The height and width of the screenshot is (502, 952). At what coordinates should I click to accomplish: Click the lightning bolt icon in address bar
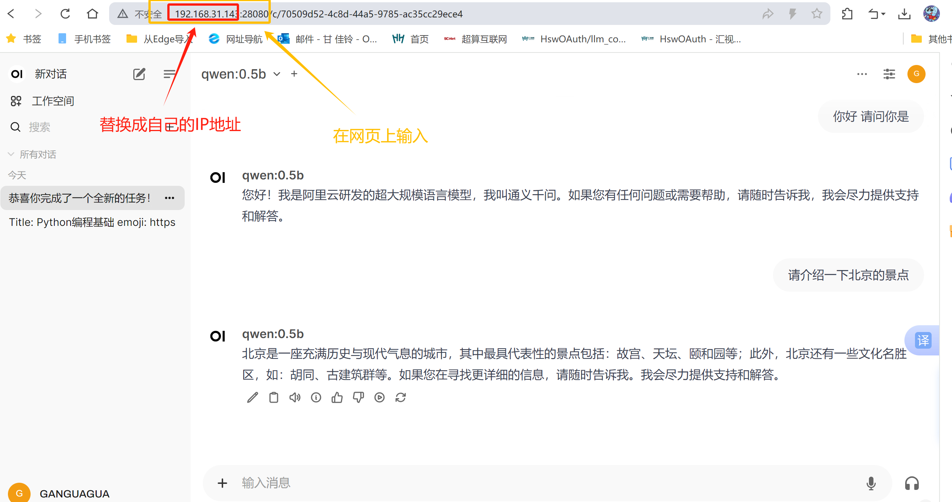click(x=792, y=14)
